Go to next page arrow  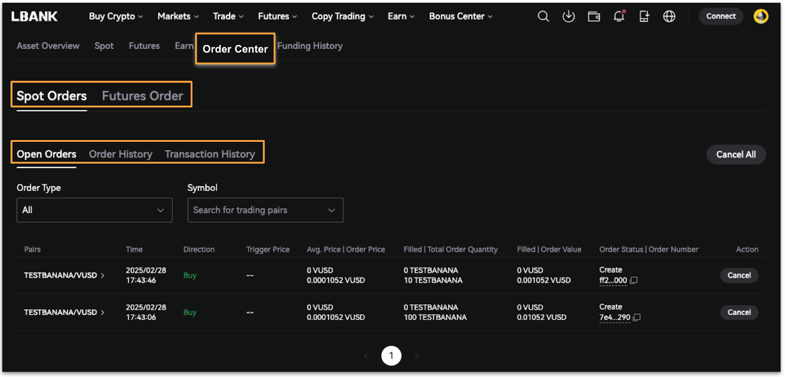pos(417,356)
